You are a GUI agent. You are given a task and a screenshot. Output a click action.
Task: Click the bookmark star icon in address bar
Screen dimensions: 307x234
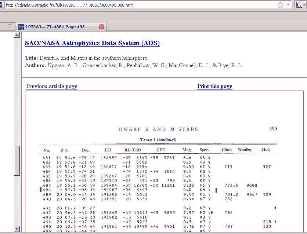point(281,5)
